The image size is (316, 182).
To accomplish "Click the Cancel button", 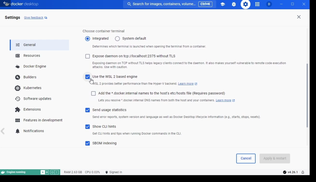I will click(246, 158).
